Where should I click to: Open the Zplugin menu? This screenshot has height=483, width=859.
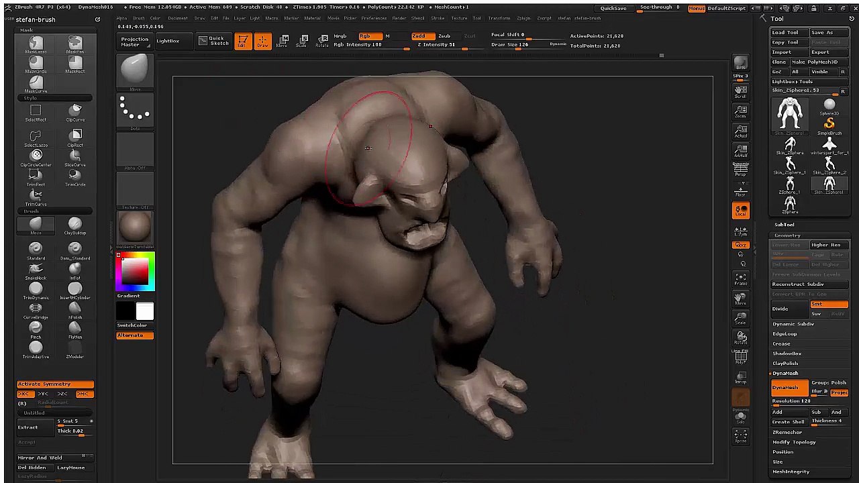(523, 18)
